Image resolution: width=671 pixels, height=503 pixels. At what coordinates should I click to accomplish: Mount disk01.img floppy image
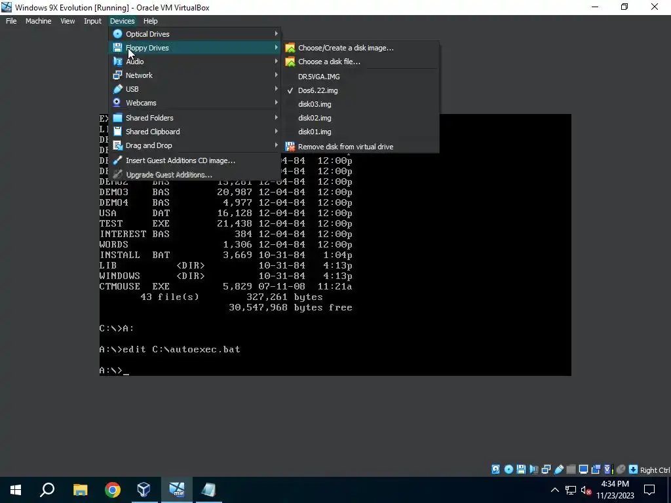(x=360, y=132)
